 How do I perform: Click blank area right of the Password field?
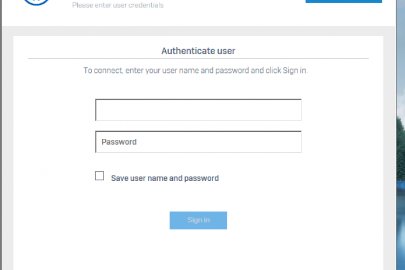pyautogui.click(x=340, y=142)
